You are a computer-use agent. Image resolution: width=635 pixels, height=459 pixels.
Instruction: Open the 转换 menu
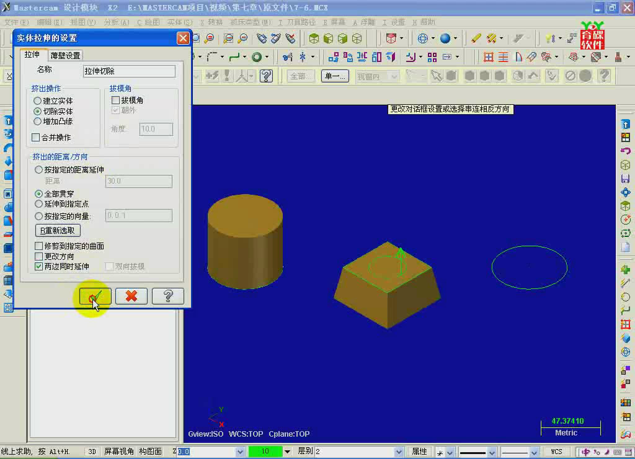[211, 22]
